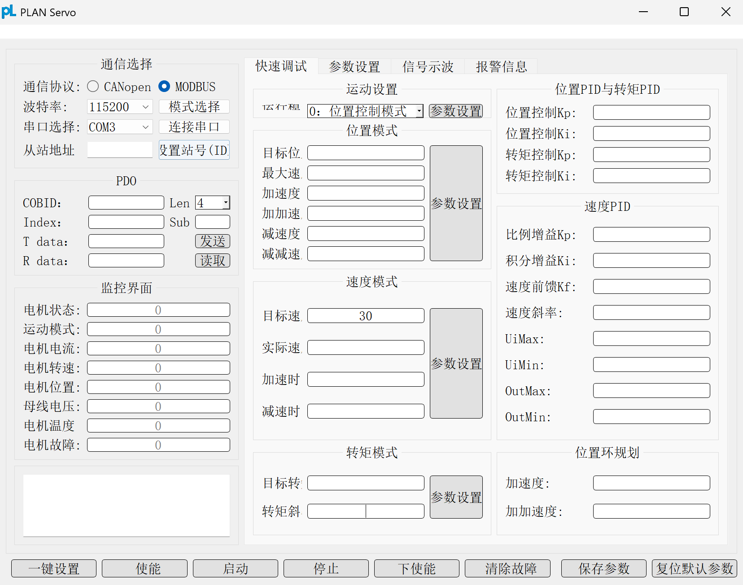Click the 连接串口 button
The image size is (743, 585).
pos(194,127)
